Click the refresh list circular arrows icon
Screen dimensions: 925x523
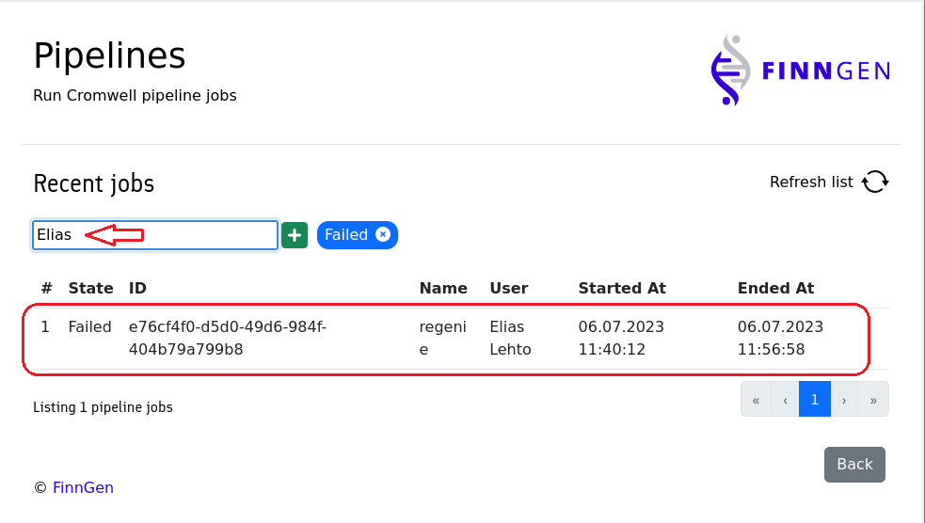(x=875, y=182)
